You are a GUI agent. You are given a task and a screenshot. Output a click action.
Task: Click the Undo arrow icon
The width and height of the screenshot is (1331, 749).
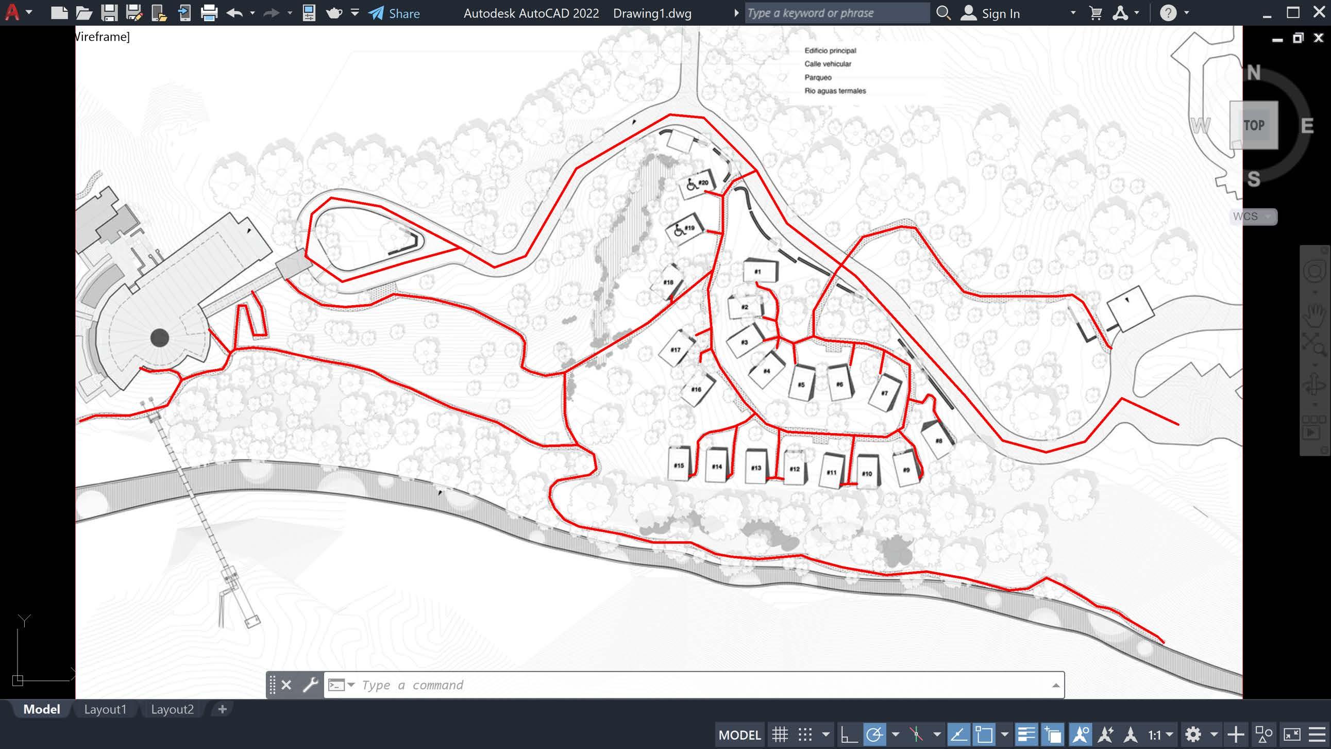tap(235, 12)
